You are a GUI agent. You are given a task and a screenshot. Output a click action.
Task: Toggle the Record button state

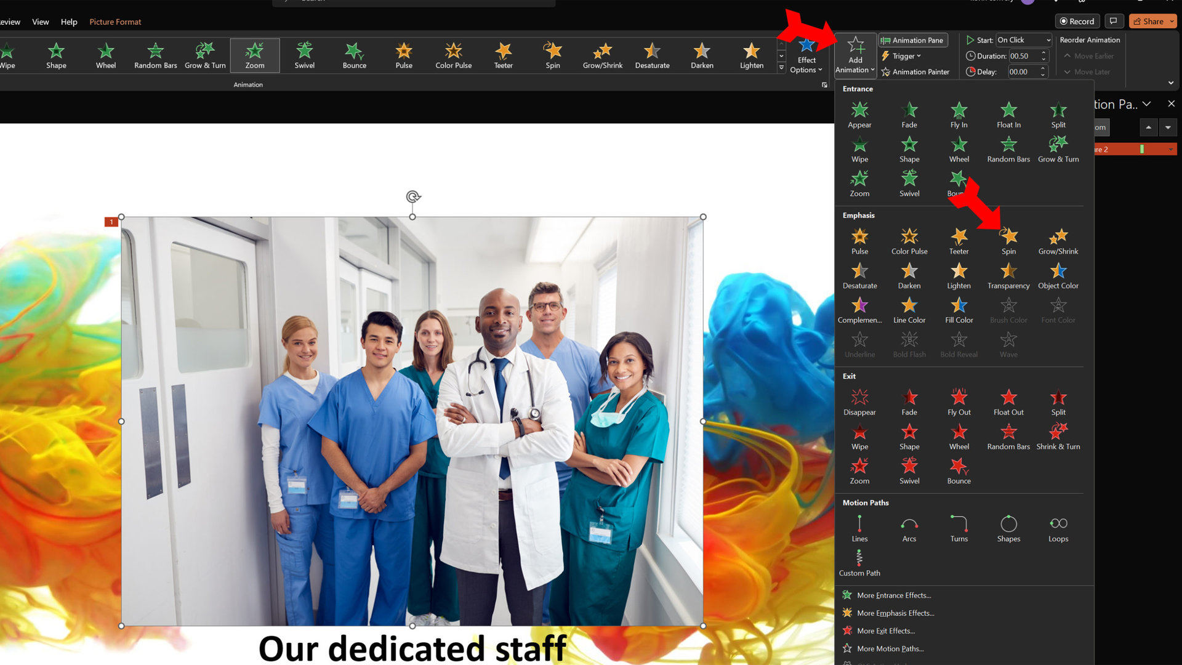pyautogui.click(x=1077, y=21)
